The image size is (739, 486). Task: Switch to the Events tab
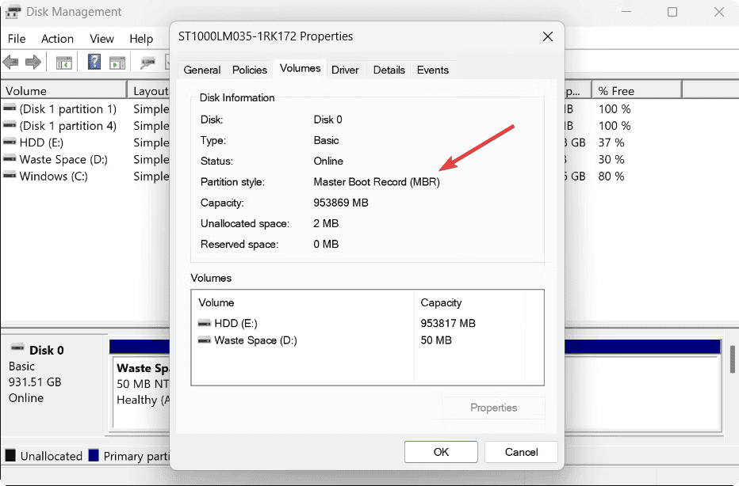coord(433,70)
